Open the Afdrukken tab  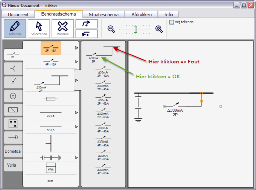(141, 15)
